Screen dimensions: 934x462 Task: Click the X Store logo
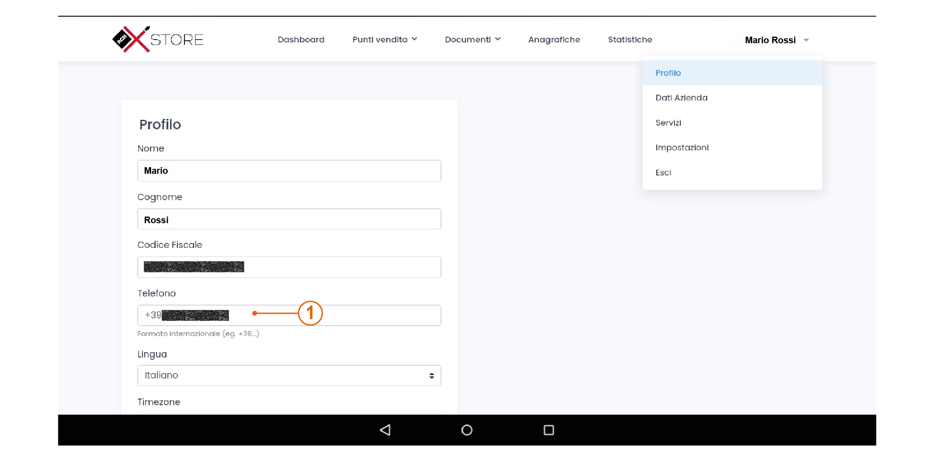point(158,40)
